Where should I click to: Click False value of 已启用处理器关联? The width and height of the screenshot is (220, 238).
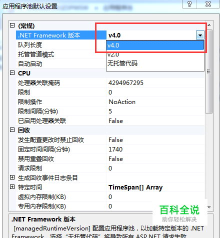(x=115, y=121)
